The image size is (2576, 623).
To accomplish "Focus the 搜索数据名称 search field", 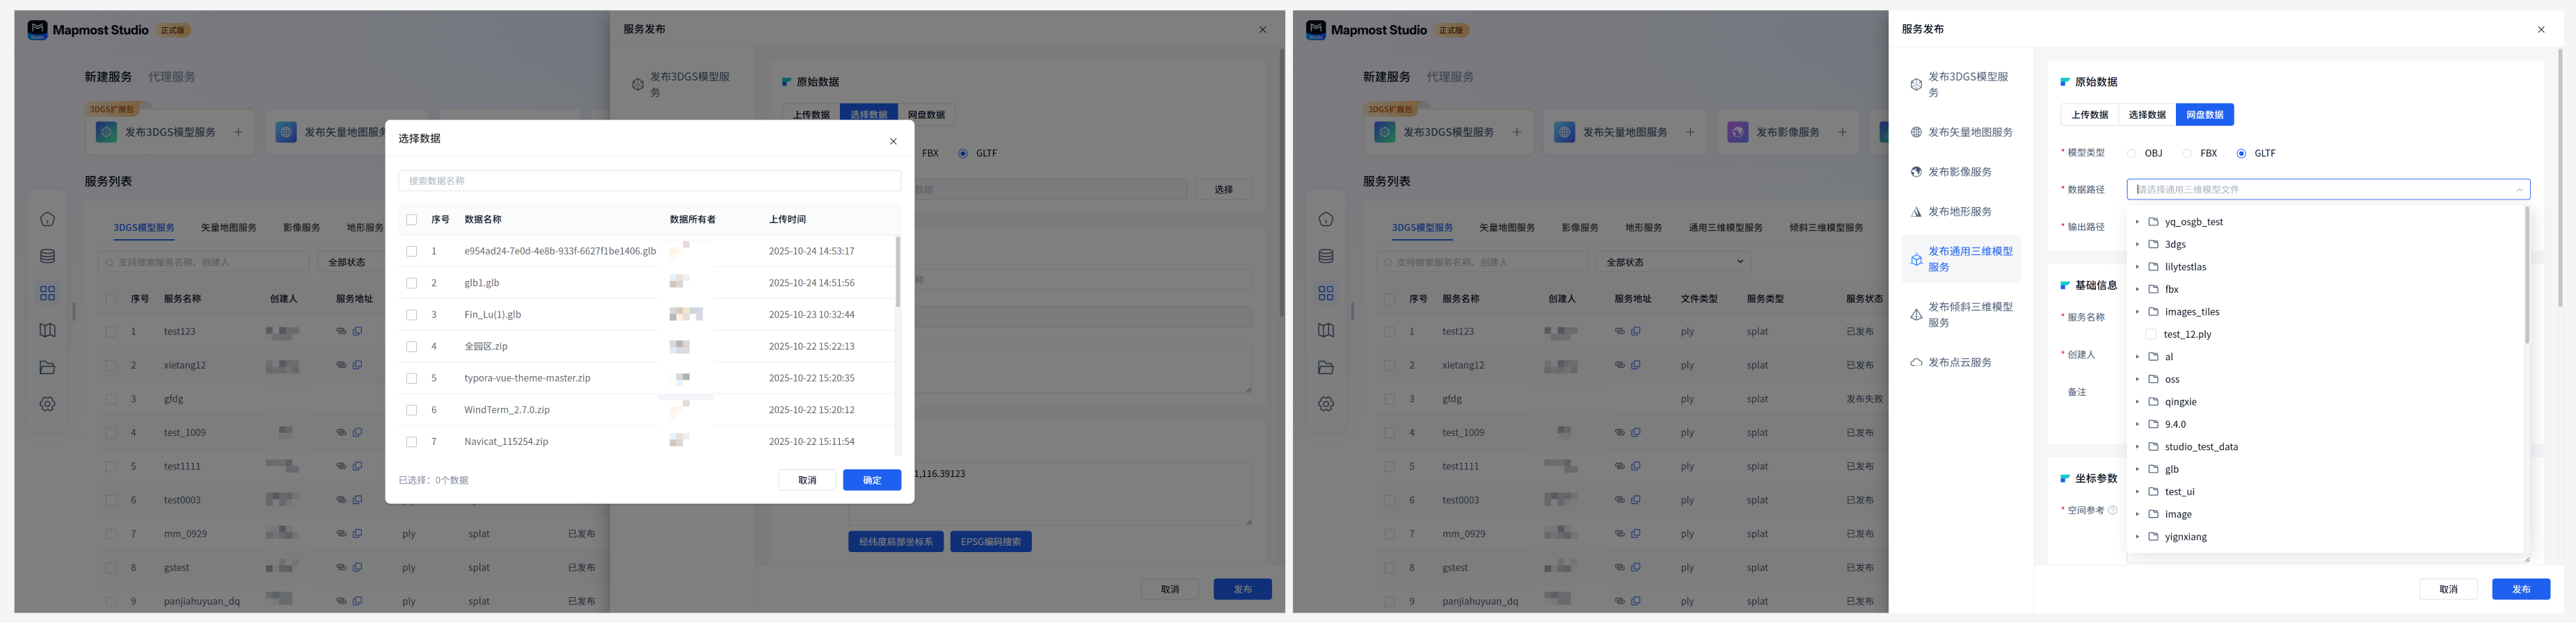I will point(649,181).
